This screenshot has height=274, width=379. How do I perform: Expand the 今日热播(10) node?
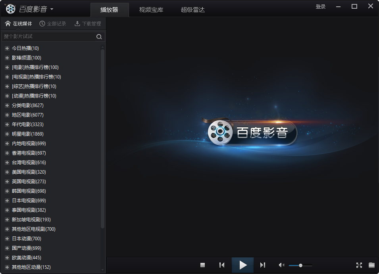point(7,48)
